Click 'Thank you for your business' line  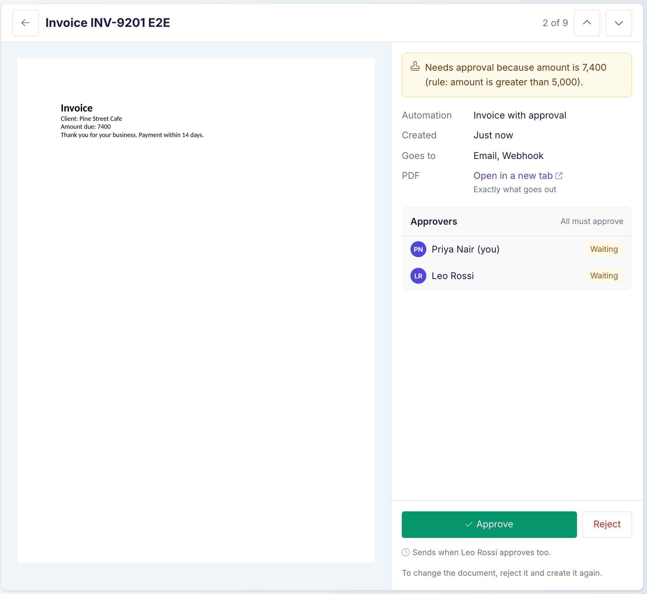click(132, 135)
